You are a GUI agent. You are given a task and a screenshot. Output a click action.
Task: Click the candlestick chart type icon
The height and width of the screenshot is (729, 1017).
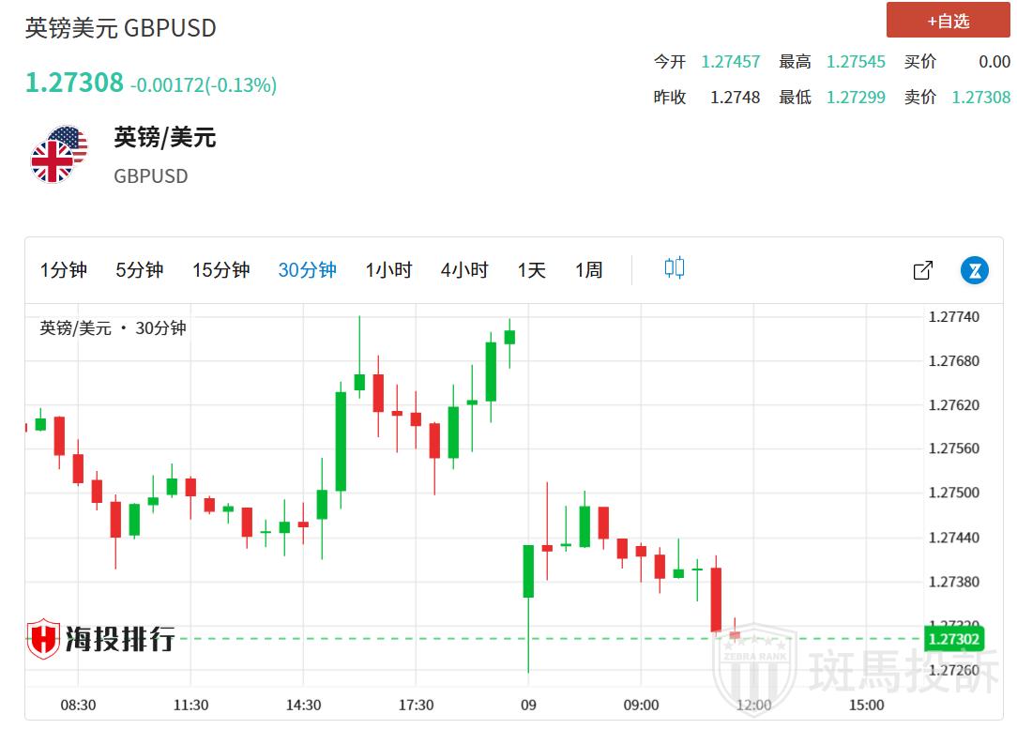tap(674, 268)
